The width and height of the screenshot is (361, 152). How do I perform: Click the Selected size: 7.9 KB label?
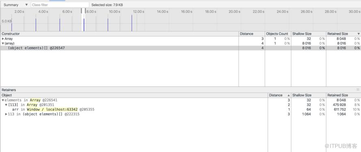click(x=107, y=5)
